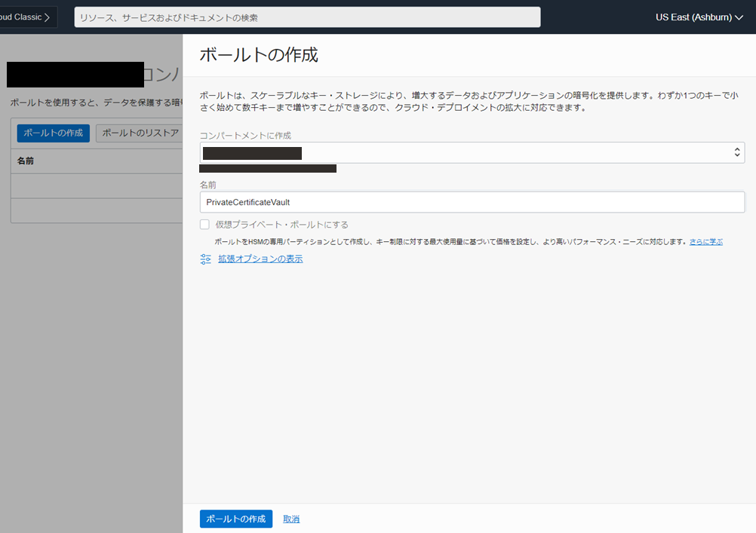Screen dimensions: 756x533
Task: Click the ボールトの作成 panel heading
Action: coord(258,55)
